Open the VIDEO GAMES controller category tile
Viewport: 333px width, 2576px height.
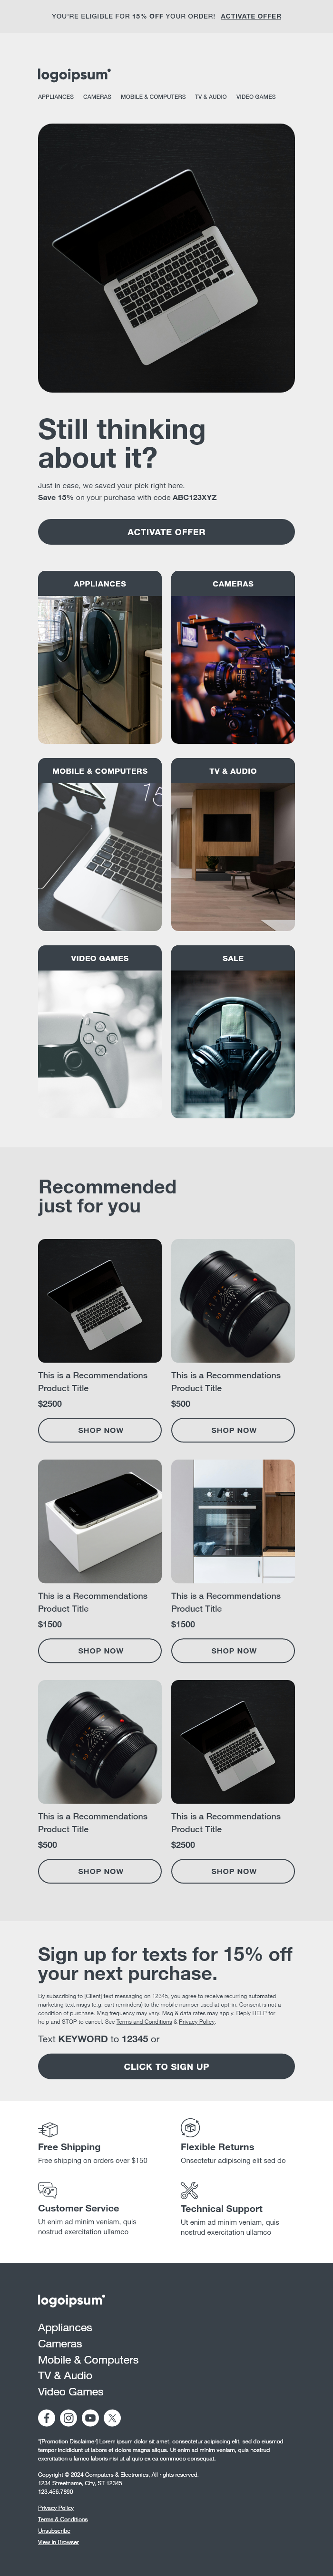pyautogui.click(x=100, y=1031)
